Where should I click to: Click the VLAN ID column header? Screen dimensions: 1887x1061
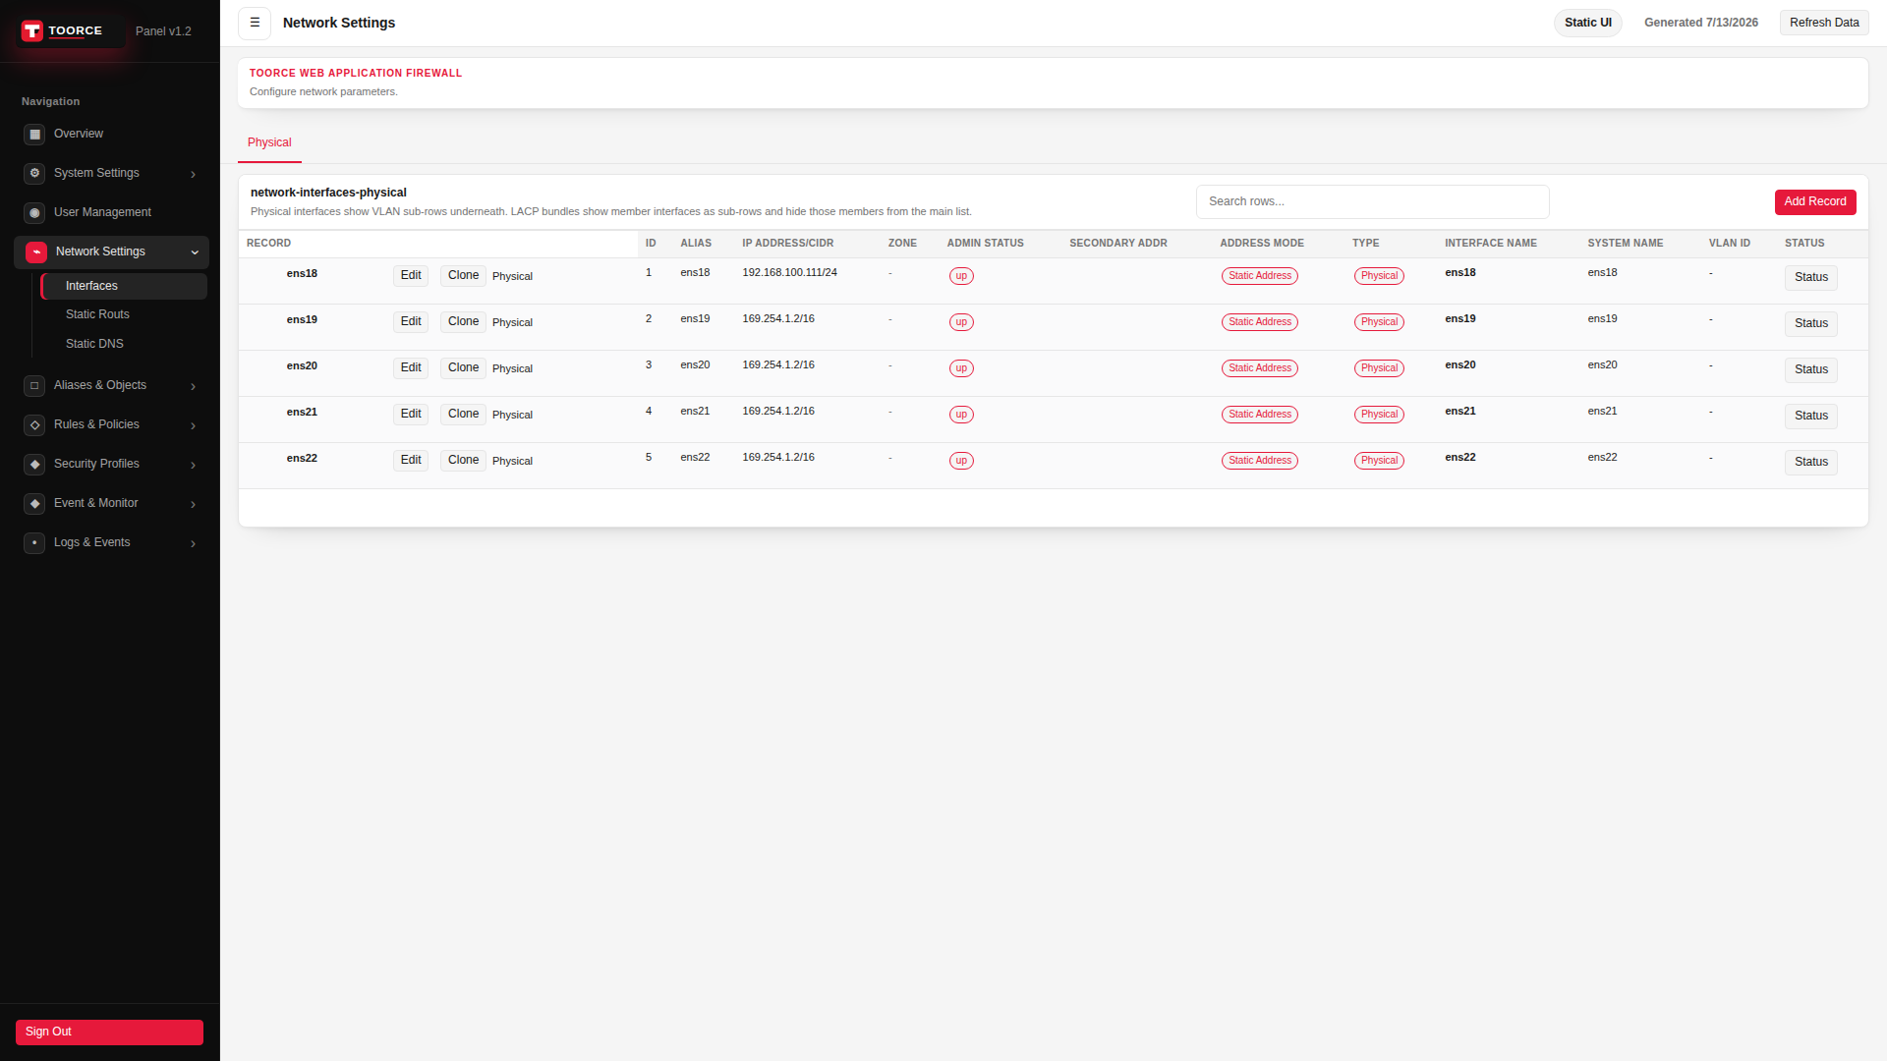(1729, 244)
